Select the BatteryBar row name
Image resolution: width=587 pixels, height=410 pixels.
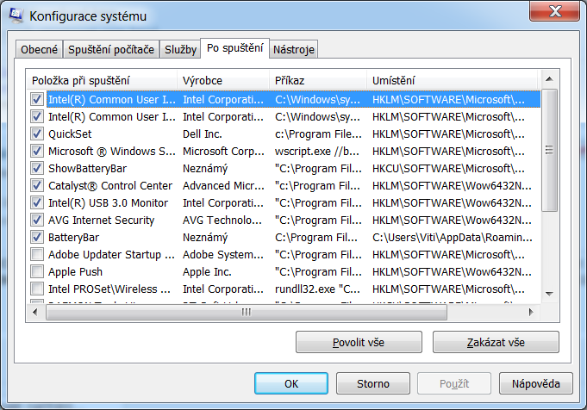74,237
